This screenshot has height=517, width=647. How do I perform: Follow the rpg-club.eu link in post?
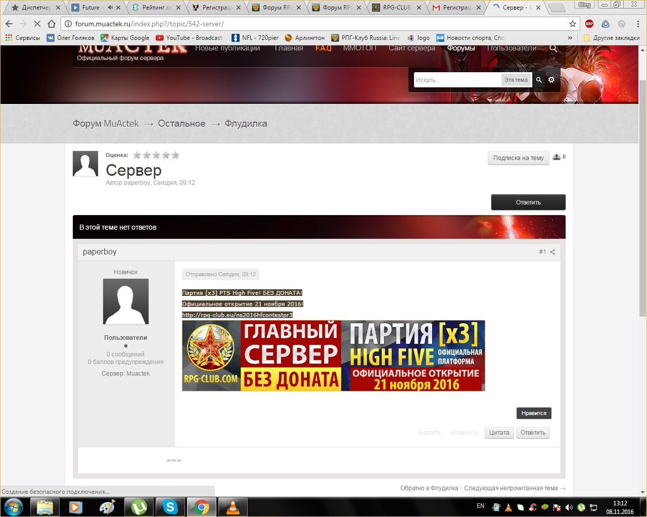pos(237,315)
